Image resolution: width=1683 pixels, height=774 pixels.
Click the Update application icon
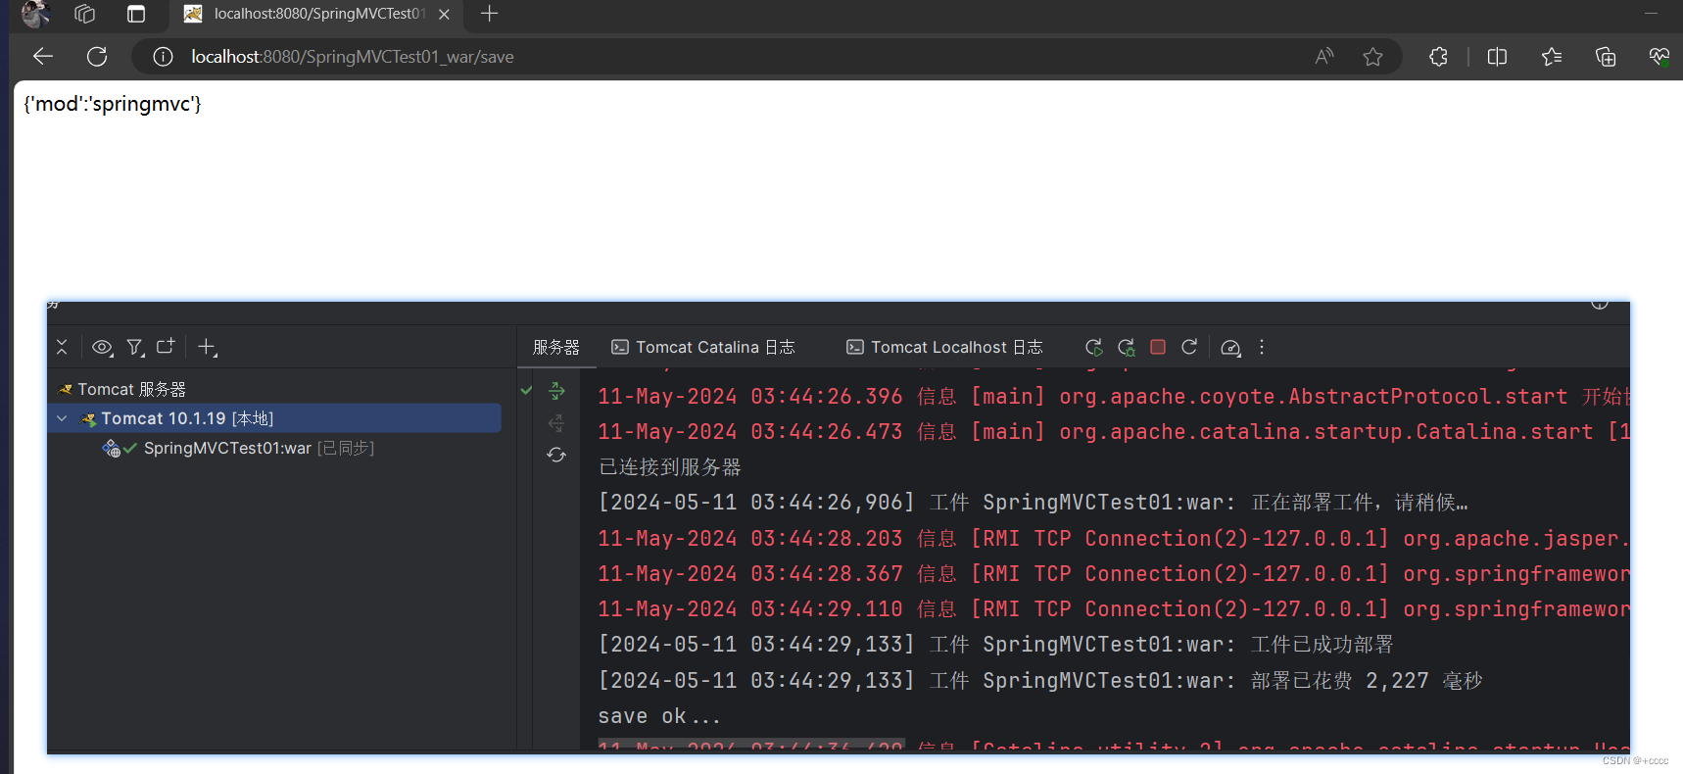1189,347
